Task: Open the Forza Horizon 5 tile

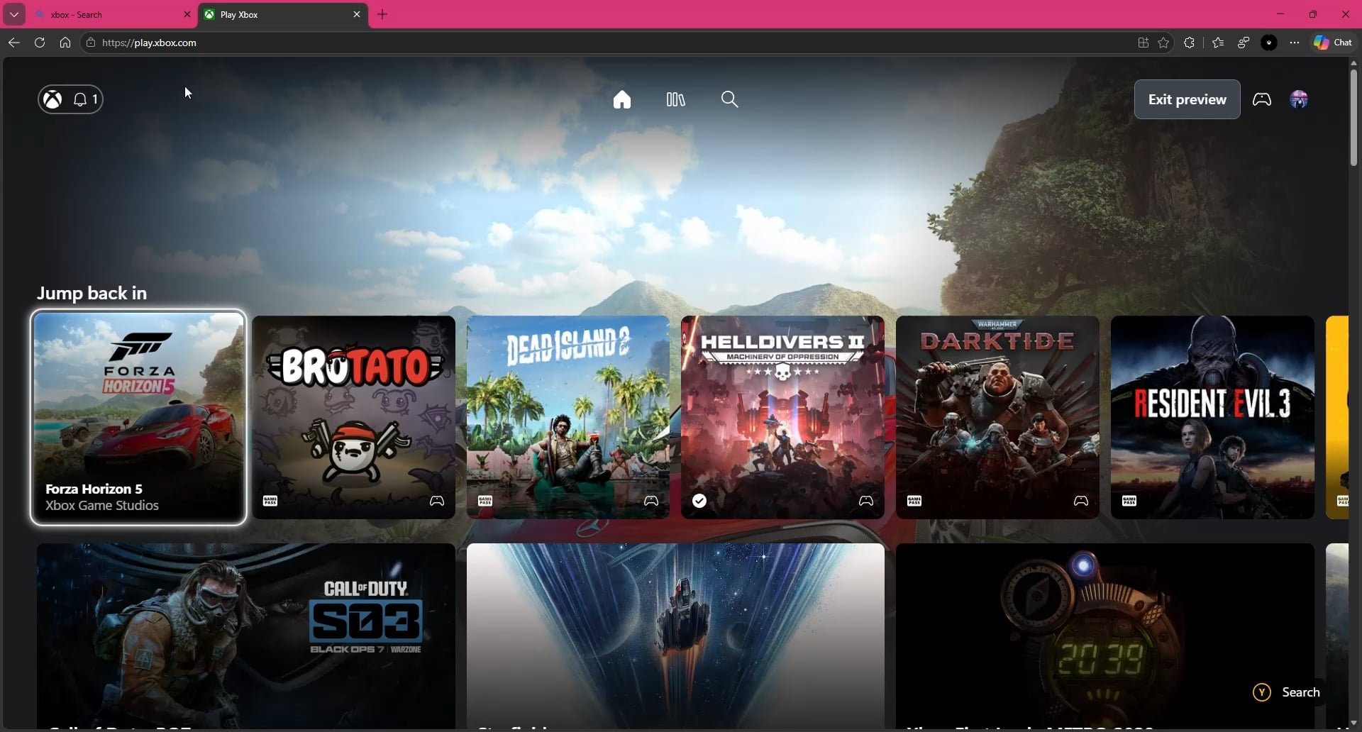Action: coord(138,417)
